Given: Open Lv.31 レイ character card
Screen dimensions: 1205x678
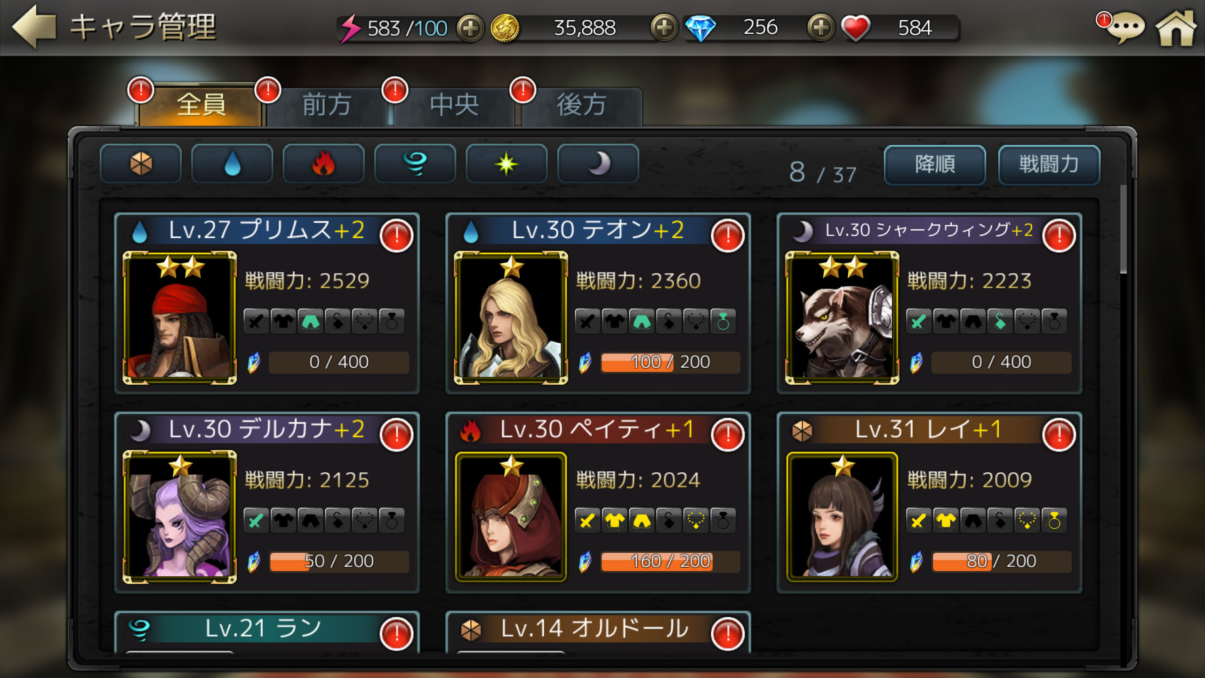Looking at the screenshot, I should (x=929, y=502).
